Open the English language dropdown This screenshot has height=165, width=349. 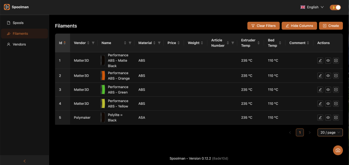pos(312,7)
